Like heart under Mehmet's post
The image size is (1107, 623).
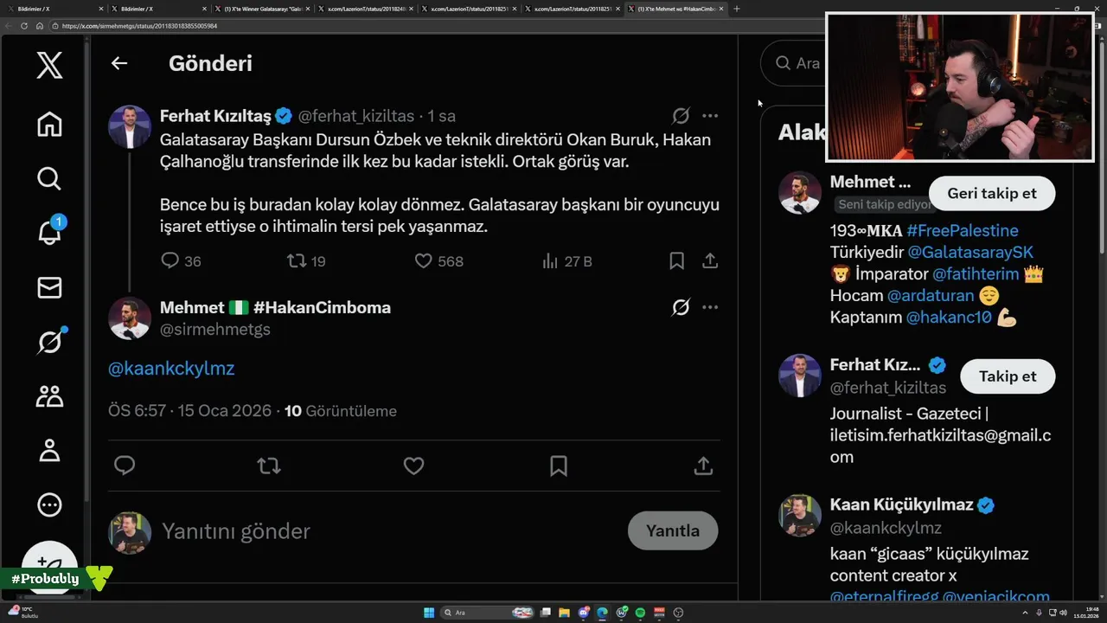point(413,466)
